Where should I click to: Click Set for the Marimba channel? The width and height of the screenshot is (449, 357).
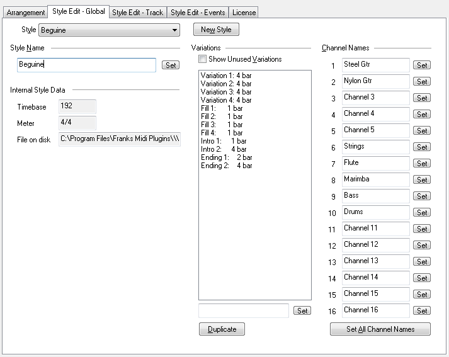point(422,180)
